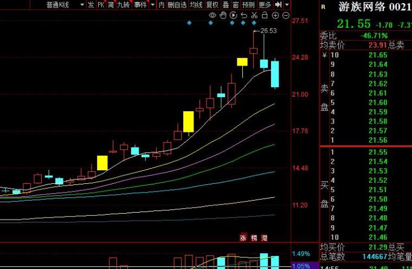Viewport: 412px width, 269px height.
Task: Click the 均买价 value 21.29
Action: coord(378,247)
